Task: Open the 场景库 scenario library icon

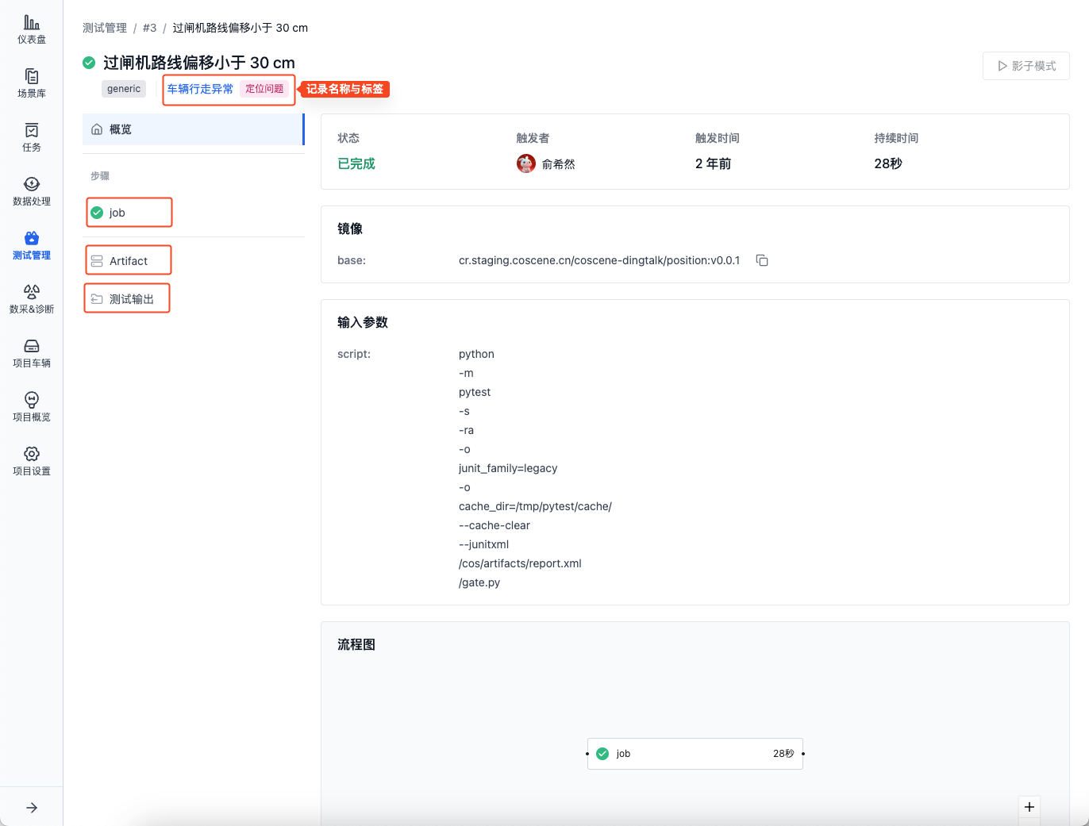Action: pos(32,83)
